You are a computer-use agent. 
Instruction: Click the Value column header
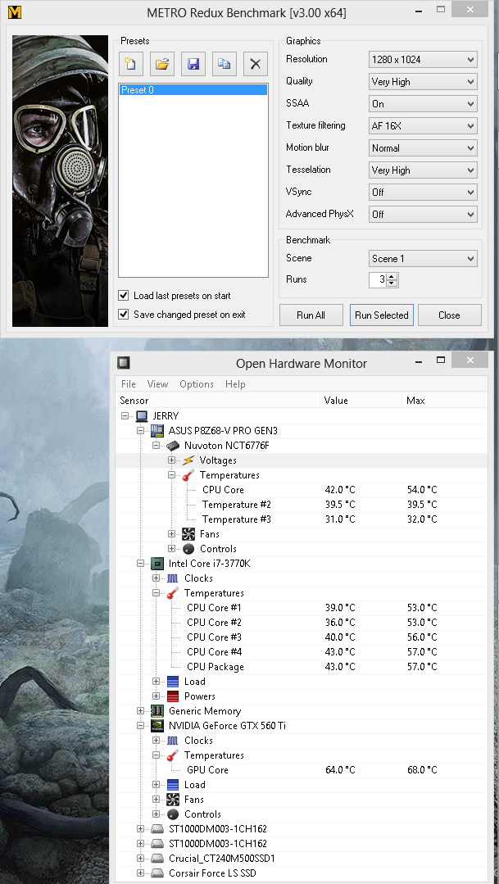coord(361,401)
